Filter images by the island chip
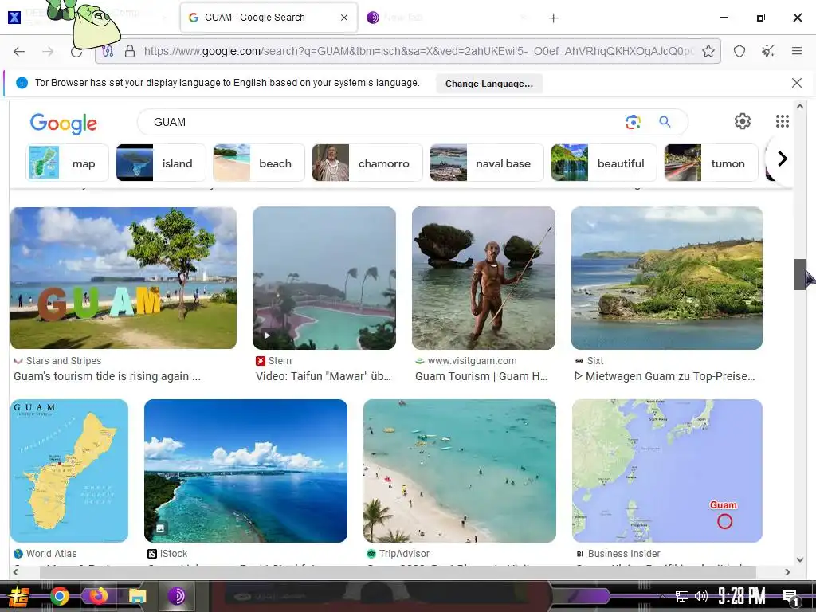 point(161,163)
